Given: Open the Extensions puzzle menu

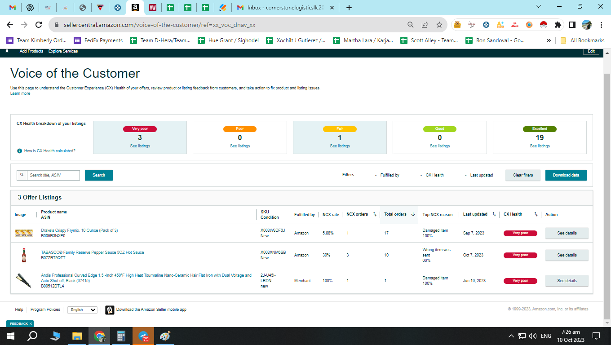Looking at the screenshot, I should pyautogui.click(x=558, y=25).
